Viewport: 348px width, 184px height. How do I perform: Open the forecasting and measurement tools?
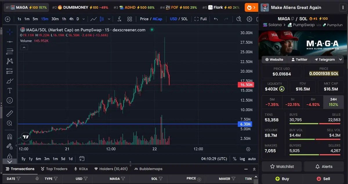coord(10,71)
